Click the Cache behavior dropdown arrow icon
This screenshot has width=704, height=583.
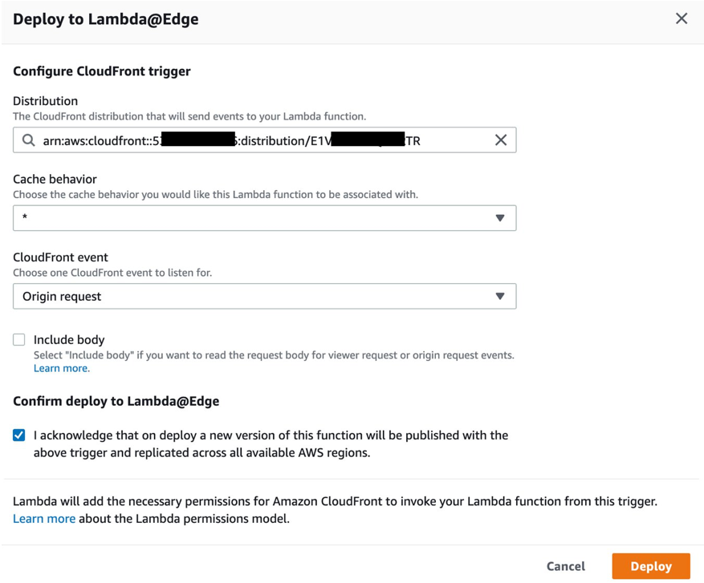(501, 217)
